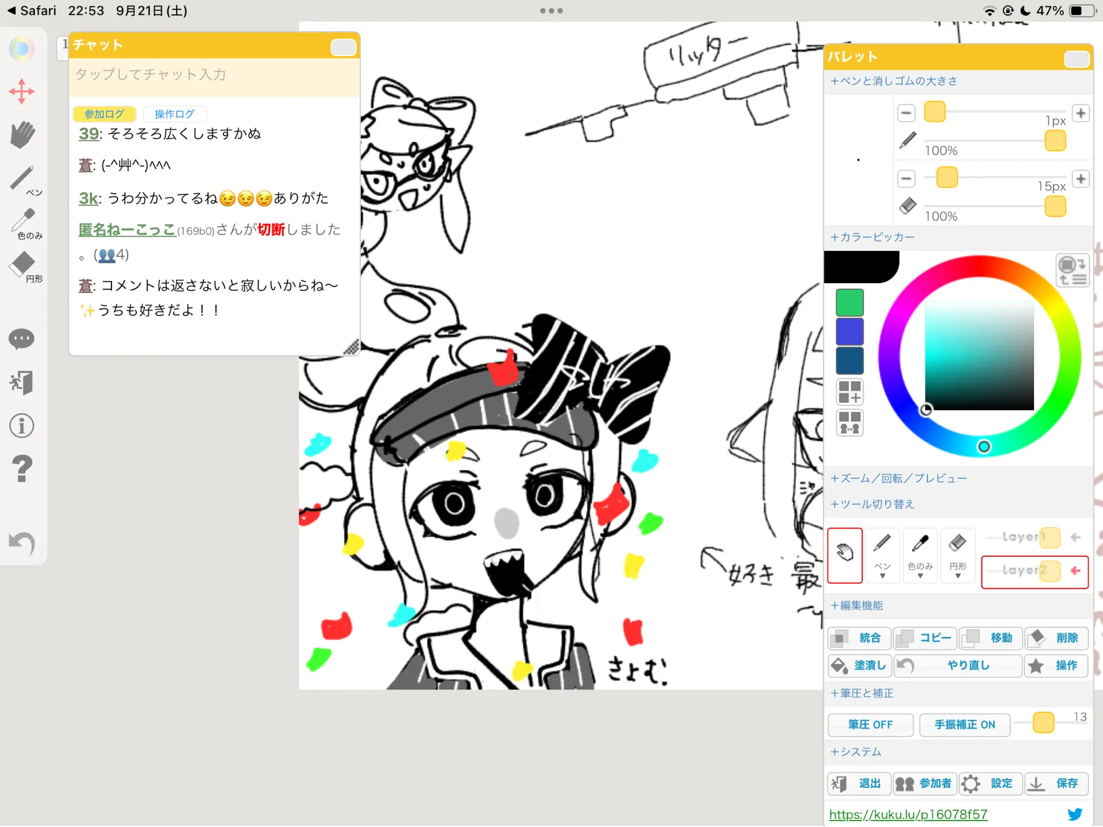1103x827 pixels.
Task: Collapse the 筆圧と補正 section
Action: [x=862, y=693]
